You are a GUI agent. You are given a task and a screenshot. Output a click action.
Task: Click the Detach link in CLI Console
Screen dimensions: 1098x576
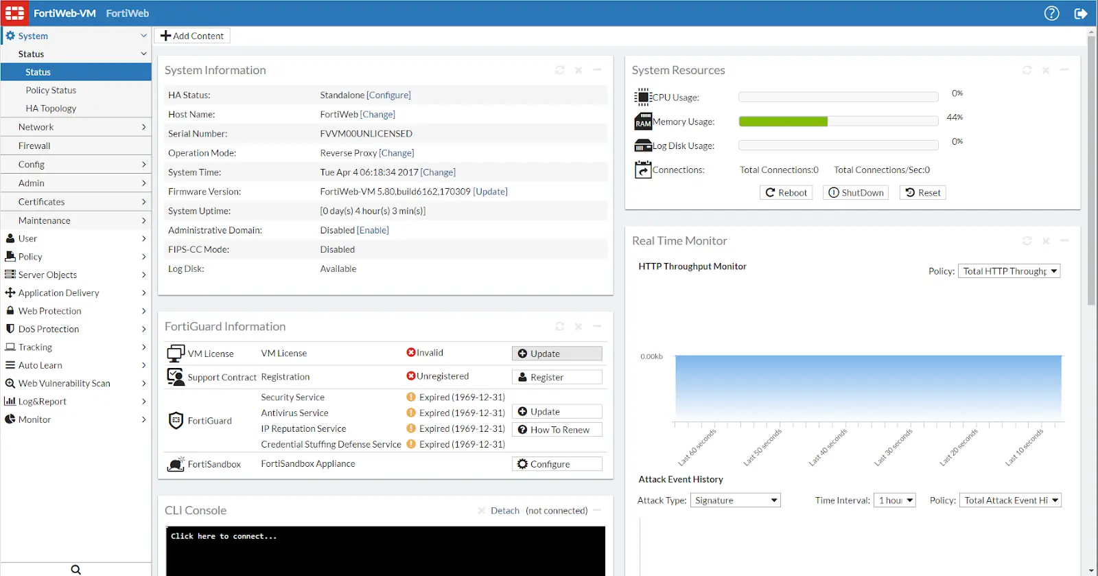pyautogui.click(x=505, y=511)
